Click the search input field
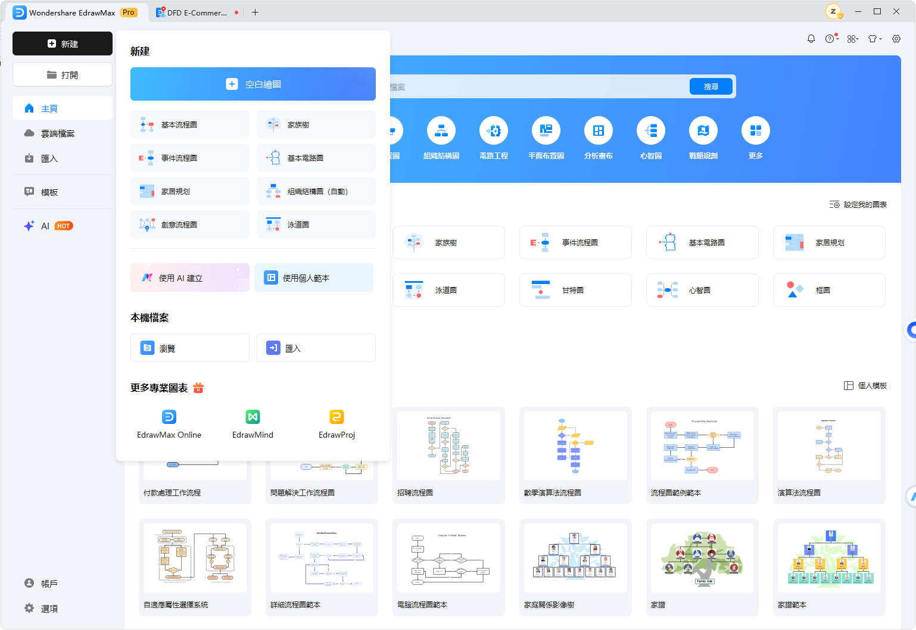The height and width of the screenshot is (630, 916). pos(539,86)
